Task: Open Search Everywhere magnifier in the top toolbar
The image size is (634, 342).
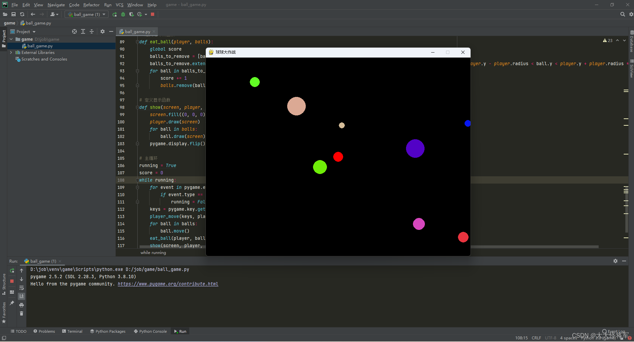Action: (x=622, y=14)
